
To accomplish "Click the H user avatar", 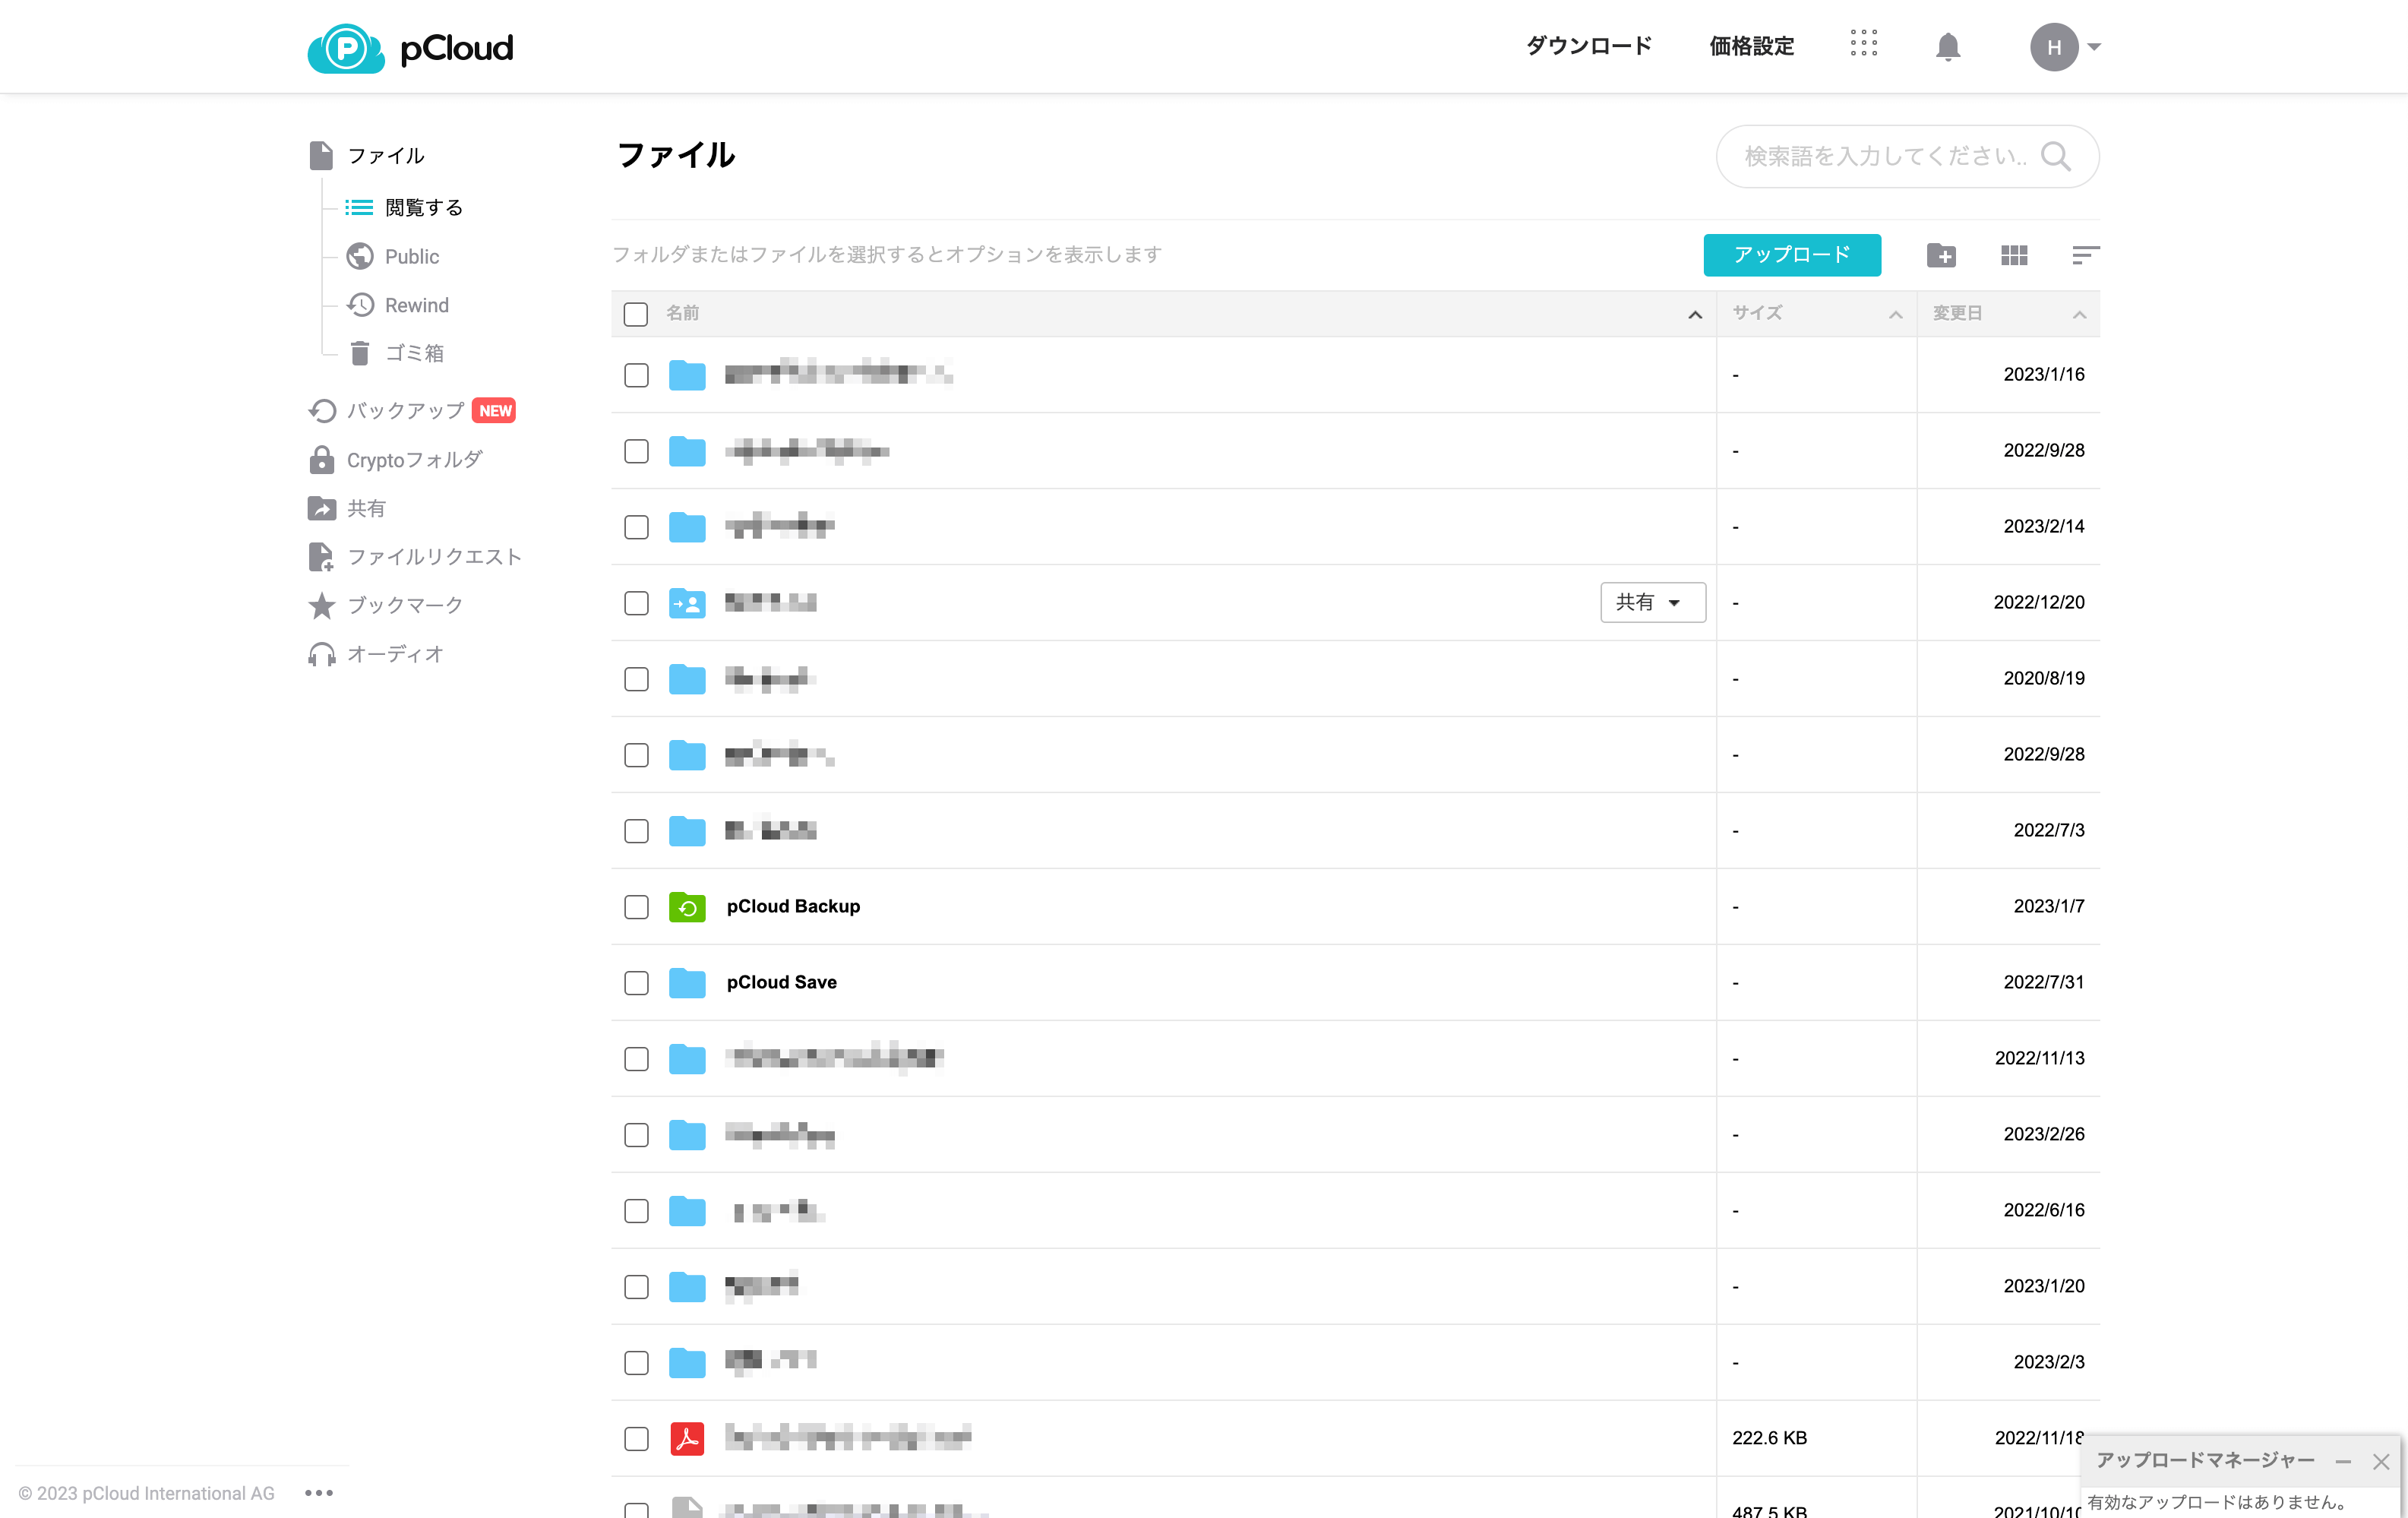I will point(2053,47).
